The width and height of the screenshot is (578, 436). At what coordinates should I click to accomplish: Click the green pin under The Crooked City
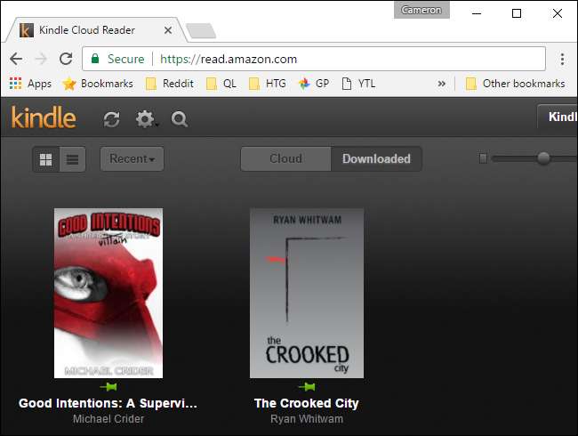pyautogui.click(x=307, y=387)
